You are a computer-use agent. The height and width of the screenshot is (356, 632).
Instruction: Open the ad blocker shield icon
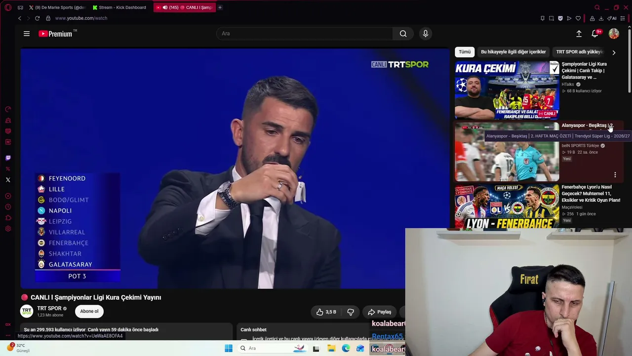click(x=560, y=18)
